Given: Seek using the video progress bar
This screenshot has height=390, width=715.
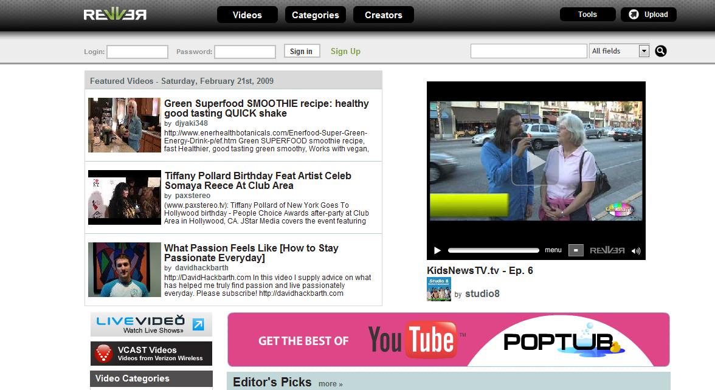Looking at the screenshot, I should tap(494, 250).
